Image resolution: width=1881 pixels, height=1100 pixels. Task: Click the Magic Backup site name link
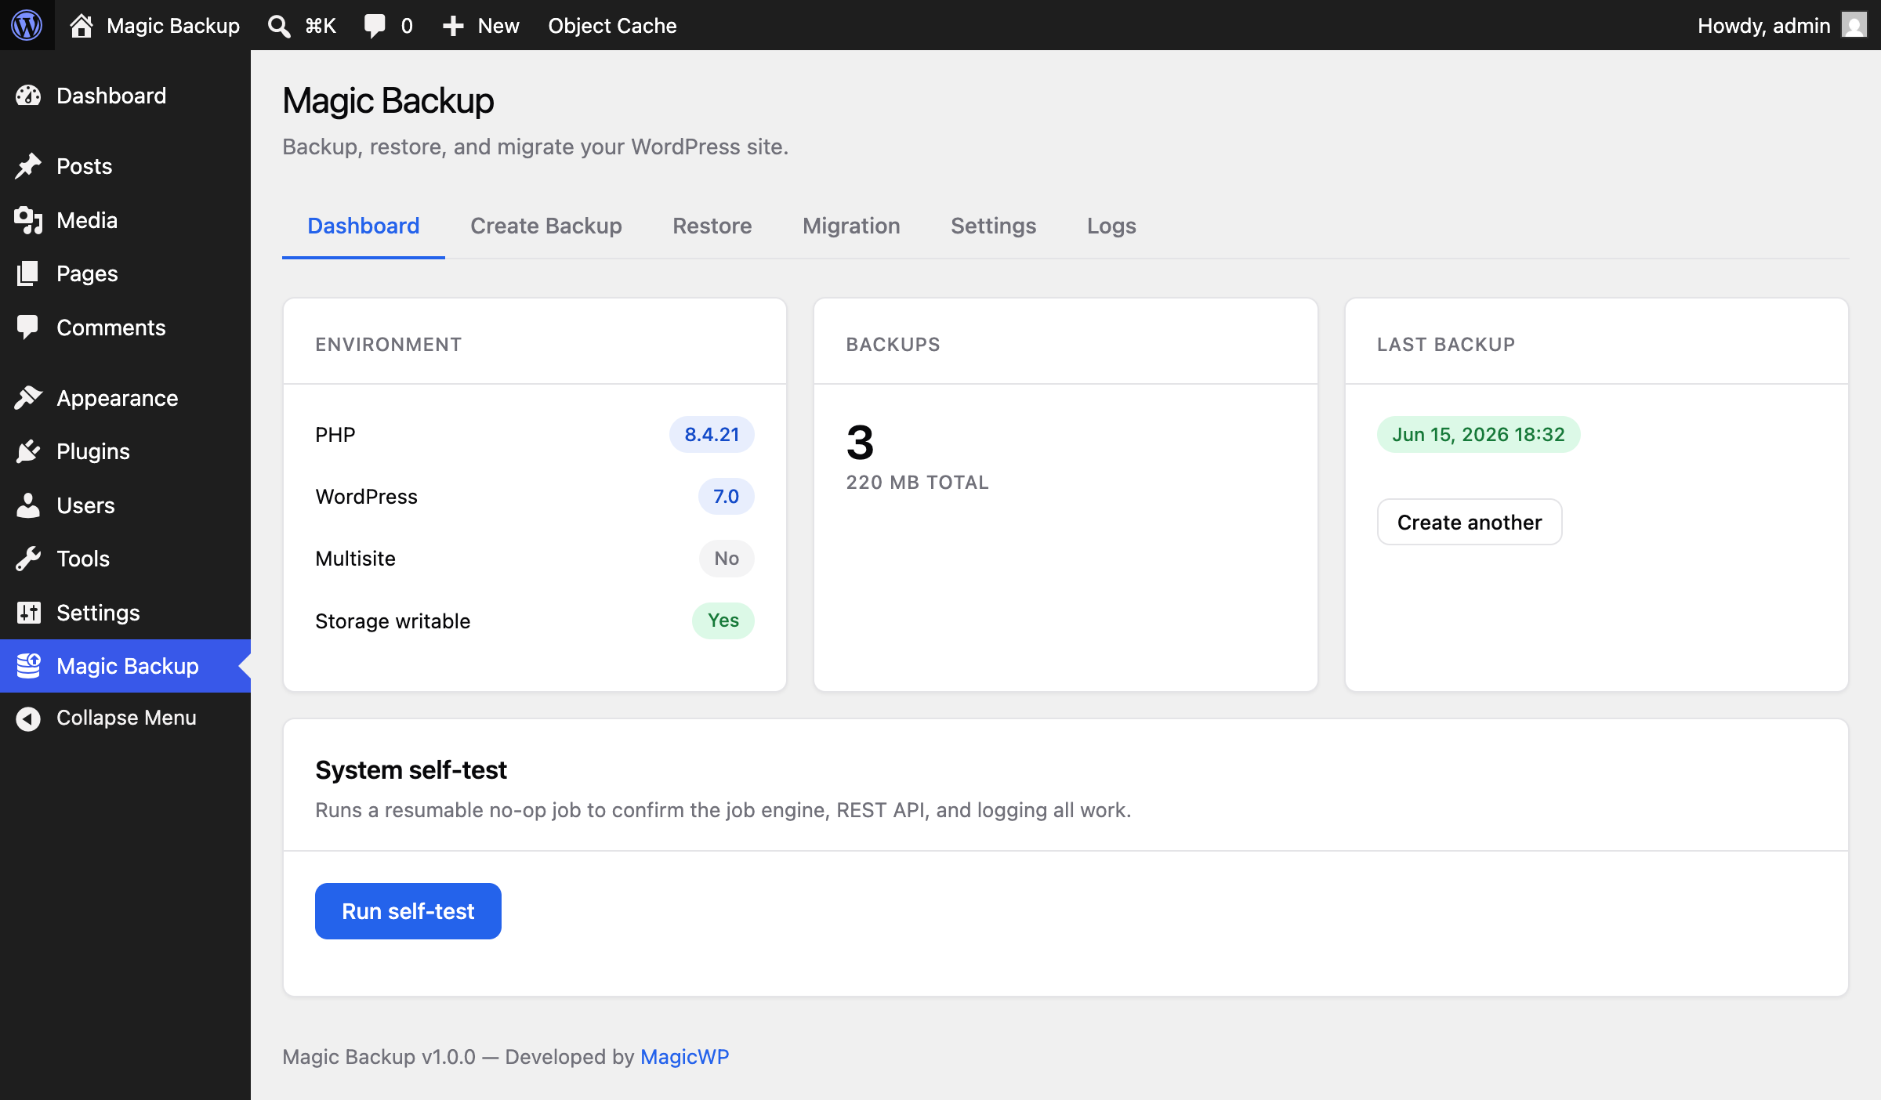173,26
